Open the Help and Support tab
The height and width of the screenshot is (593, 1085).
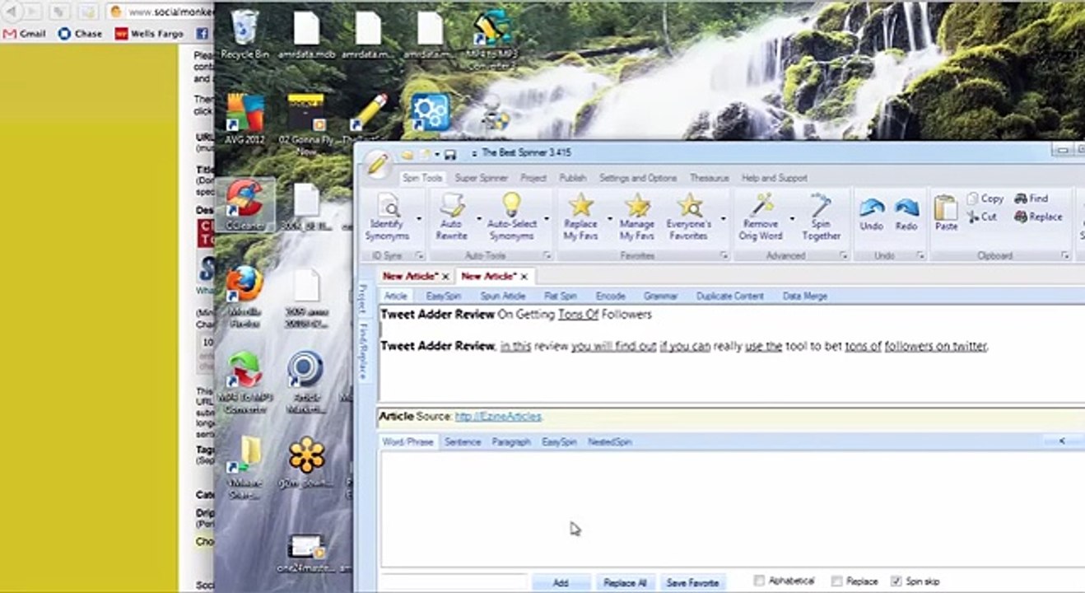[x=775, y=178]
